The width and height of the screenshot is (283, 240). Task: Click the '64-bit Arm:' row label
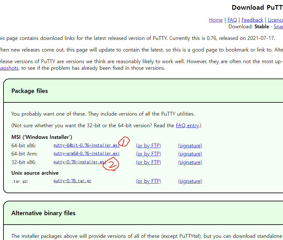24,154
